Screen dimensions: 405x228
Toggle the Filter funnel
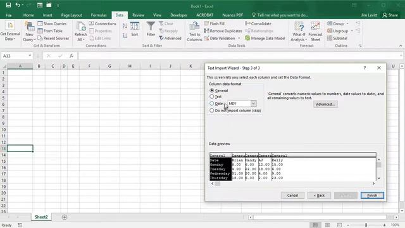pyautogui.click(x=151, y=29)
